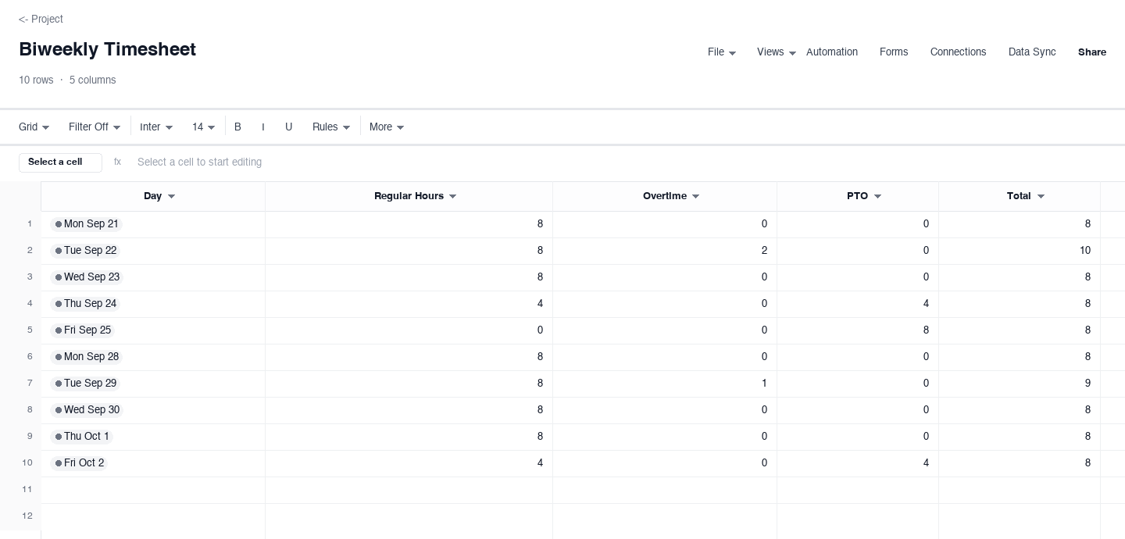1125x539 pixels.
Task: Select Regular Hours value 0 for Fri Sep 25
Action: (x=409, y=330)
